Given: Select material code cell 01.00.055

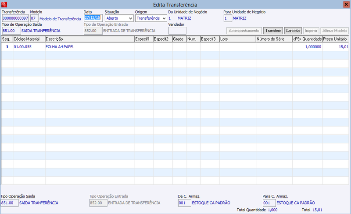Looking at the screenshot, I should pyautogui.click(x=29, y=47).
